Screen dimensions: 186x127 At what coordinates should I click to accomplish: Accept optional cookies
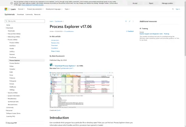pos(135,3)
